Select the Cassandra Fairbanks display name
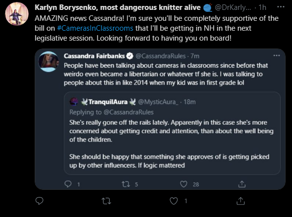Image resolution: width=292 pixels, height=217 pixels. [94, 56]
